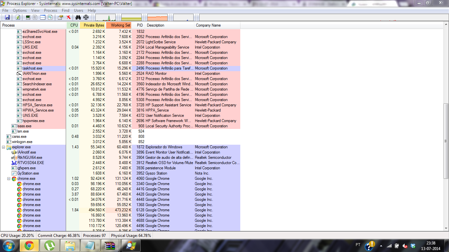Click the orange physical memory mini graph
Viewport: 449px width, 252px height.
[x=157, y=17]
